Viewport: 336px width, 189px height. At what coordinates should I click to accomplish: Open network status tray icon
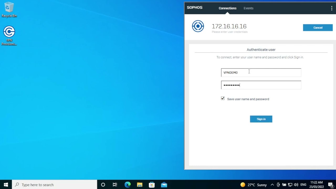pyautogui.click(x=290, y=185)
